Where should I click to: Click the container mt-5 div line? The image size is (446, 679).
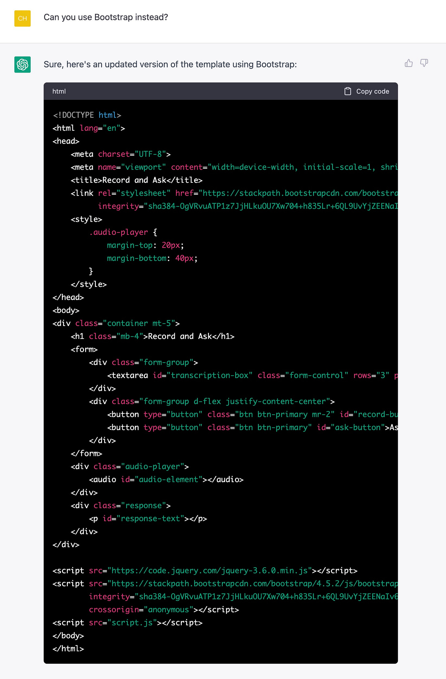coord(116,323)
